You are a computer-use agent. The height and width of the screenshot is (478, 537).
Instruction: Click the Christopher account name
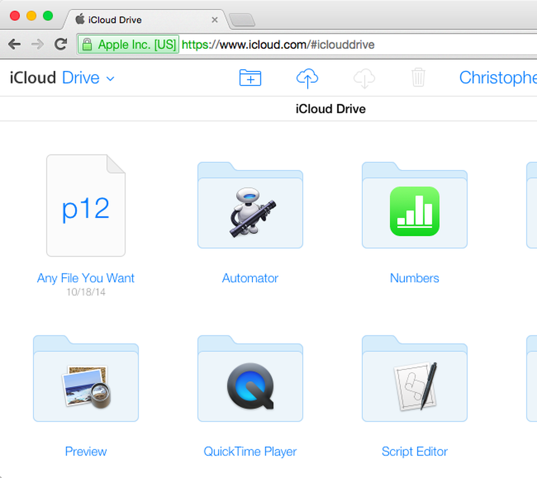[498, 78]
